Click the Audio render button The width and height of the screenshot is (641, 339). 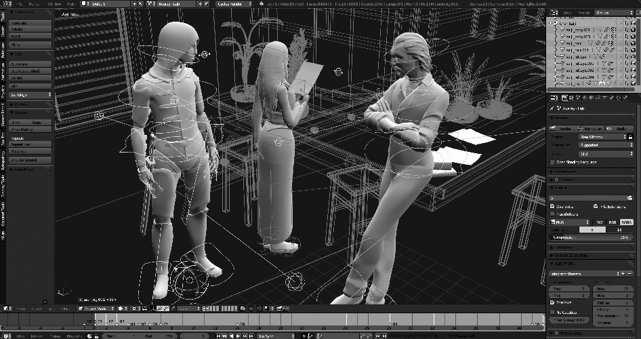click(619, 128)
